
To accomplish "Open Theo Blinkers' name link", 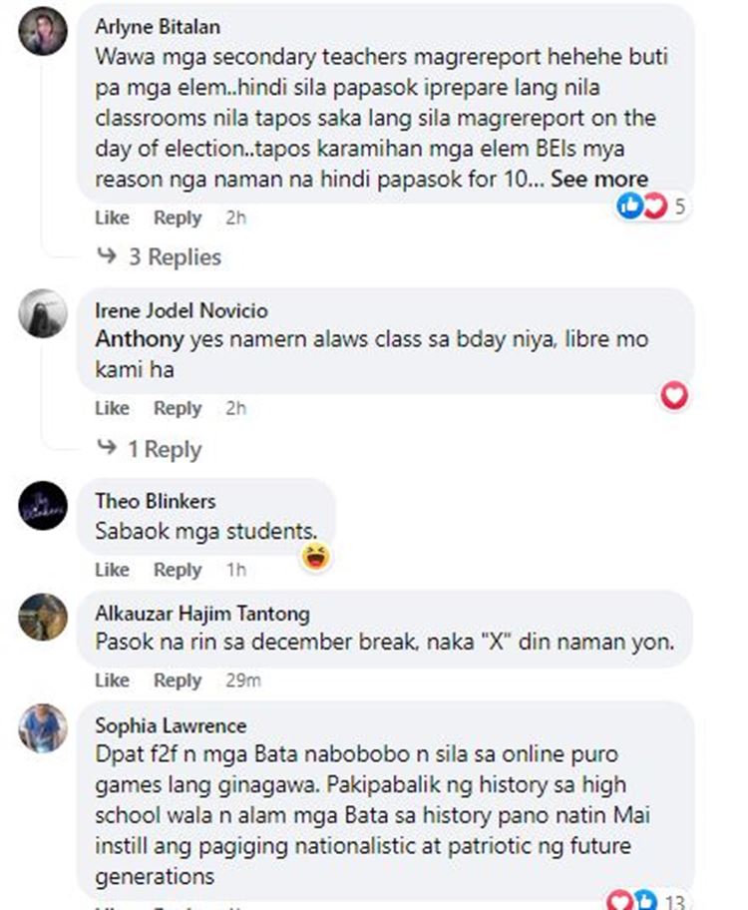I will 156,501.
